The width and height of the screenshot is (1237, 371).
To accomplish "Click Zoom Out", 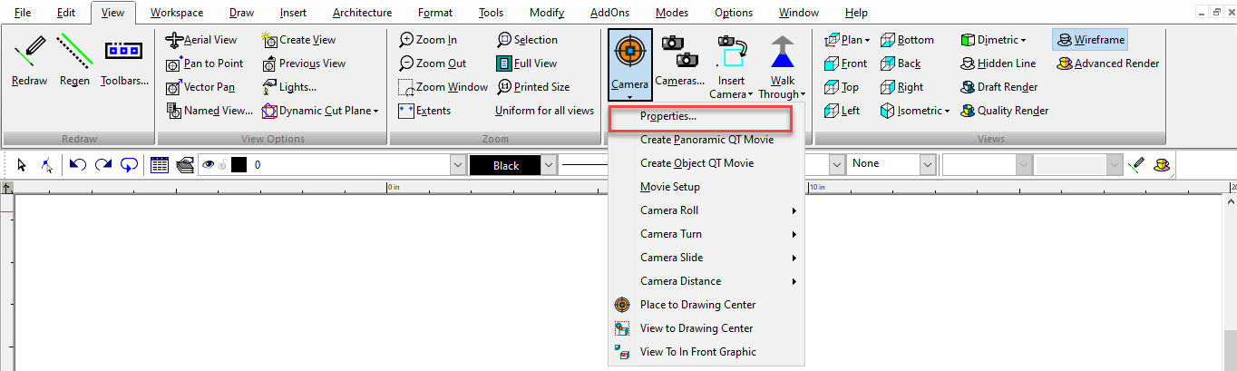I will point(433,63).
